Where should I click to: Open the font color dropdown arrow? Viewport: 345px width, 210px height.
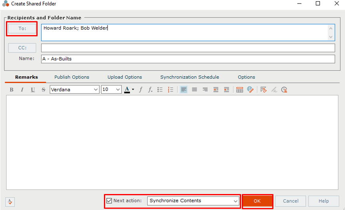pos(133,89)
